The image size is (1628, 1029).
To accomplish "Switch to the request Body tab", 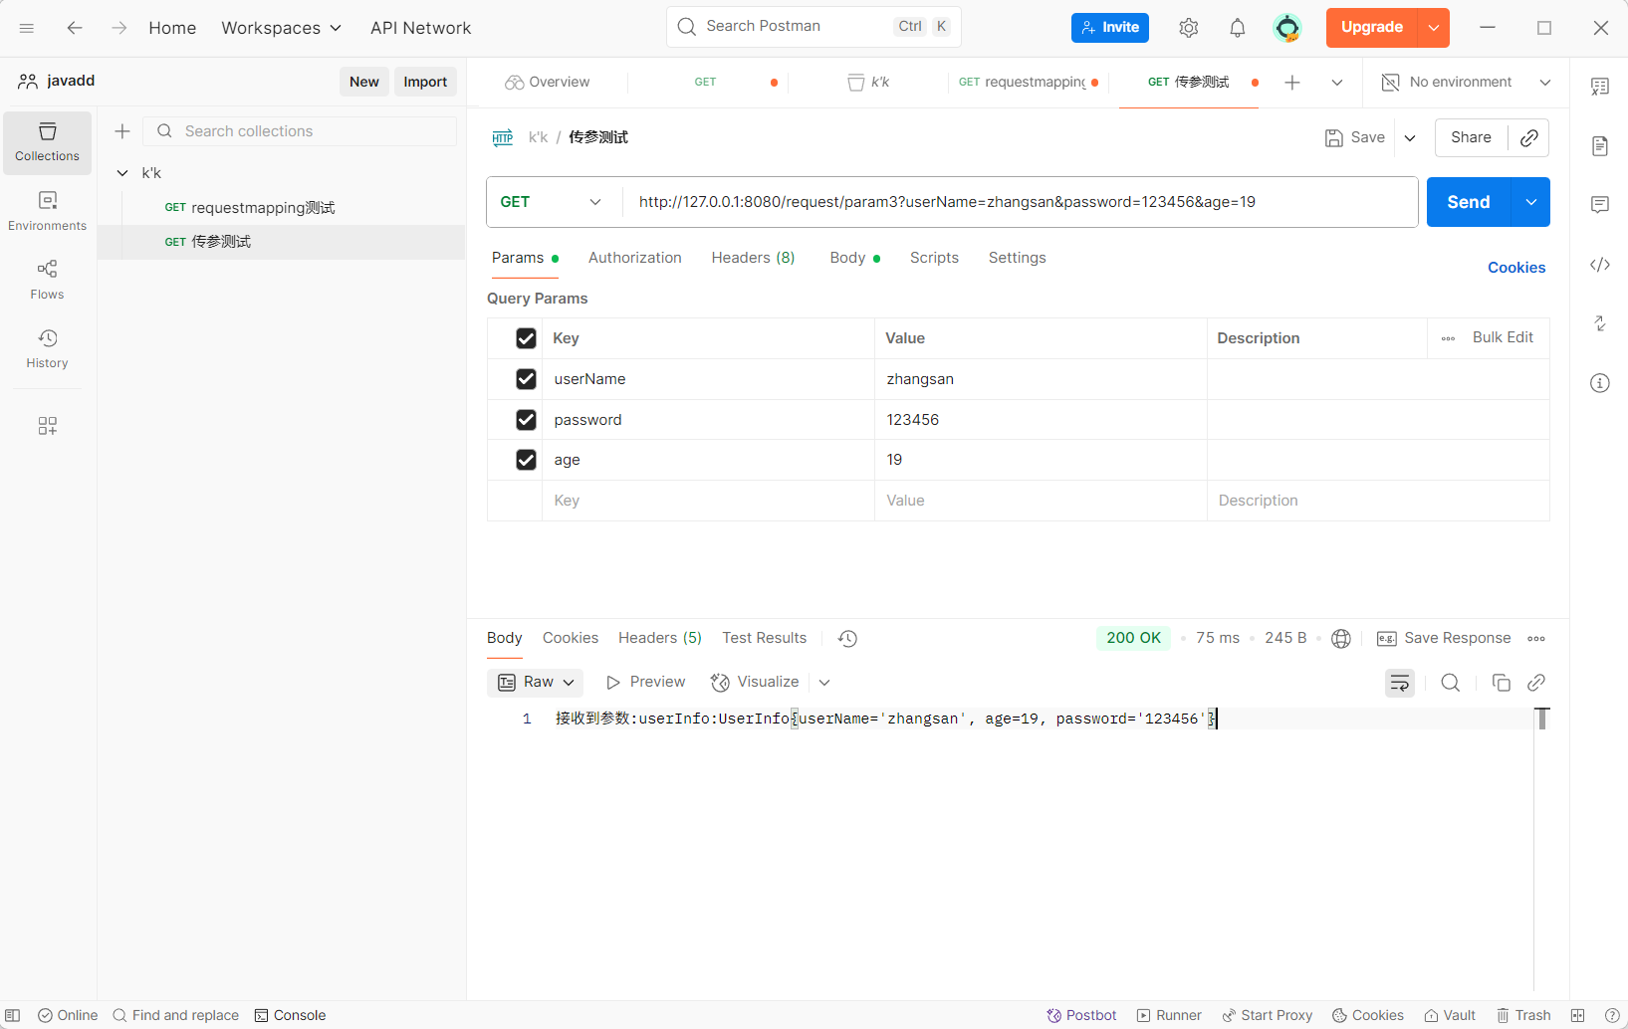I will 854,258.
